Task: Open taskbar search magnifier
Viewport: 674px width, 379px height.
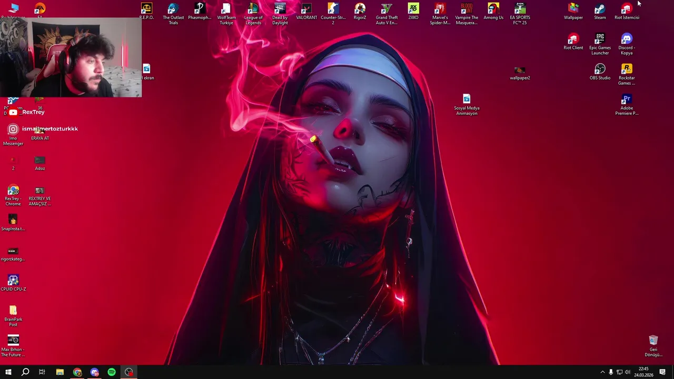Action: pyautogui.click(x=25, y=372)
